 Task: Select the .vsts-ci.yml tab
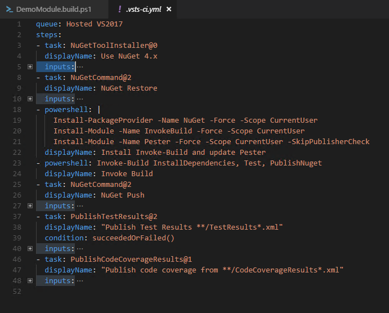144,9
